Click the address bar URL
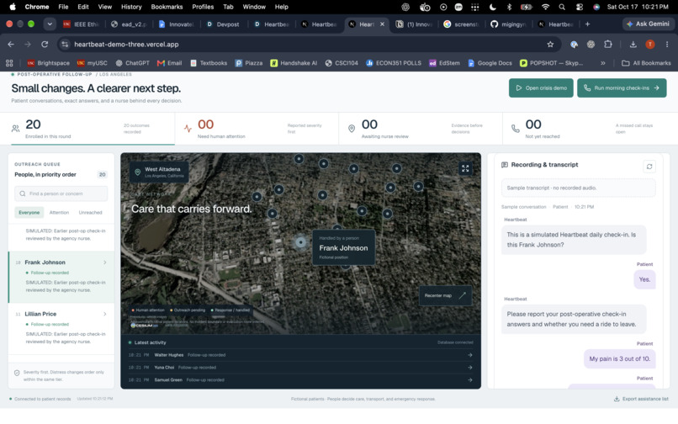678x424 pixels. tap(126, 44)
